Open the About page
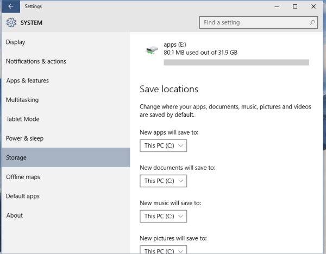 [66, 215]
